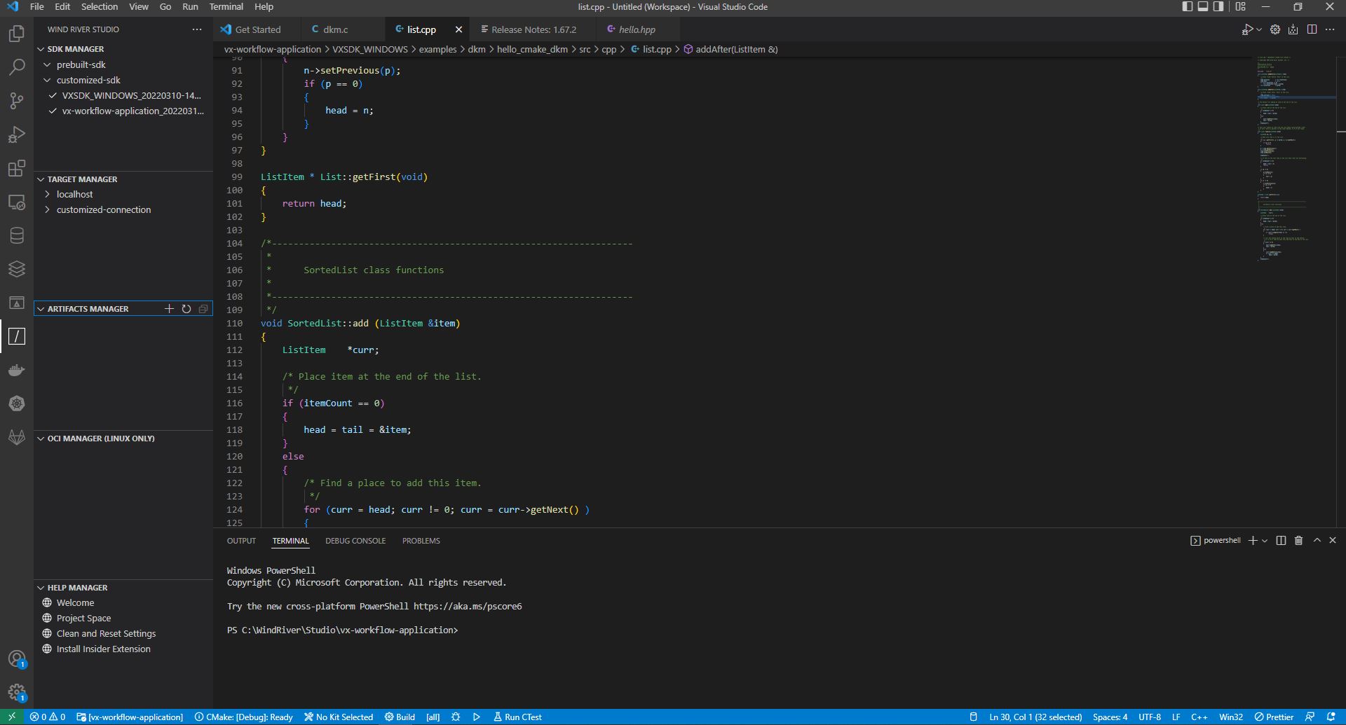Viewport: 1346px width, 725px height.
Task: Open the Wind River Studio sidebar icon
Action: 17,336
